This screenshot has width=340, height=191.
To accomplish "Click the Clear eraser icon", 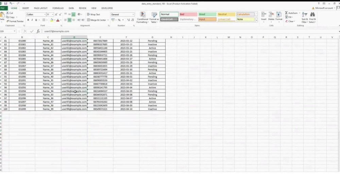I will pyautogui.click(x=287, y=21).
